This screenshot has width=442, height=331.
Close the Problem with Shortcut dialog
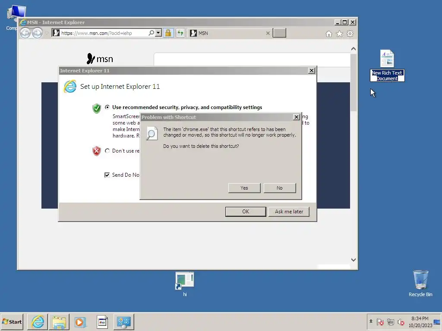click(296, 117)
